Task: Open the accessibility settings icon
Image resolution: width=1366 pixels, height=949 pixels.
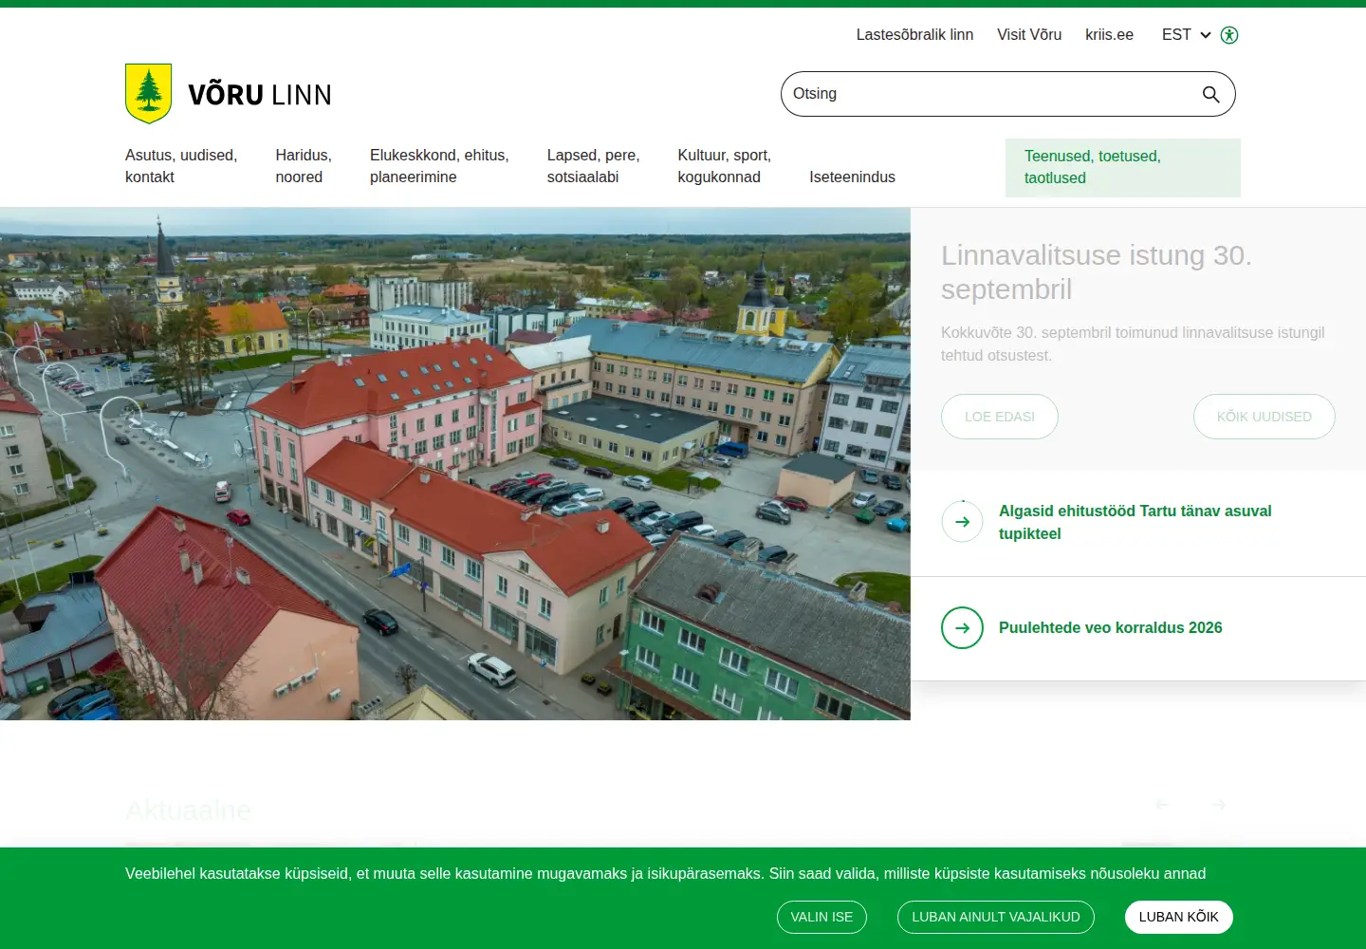Action: [x=1229, y=35]
